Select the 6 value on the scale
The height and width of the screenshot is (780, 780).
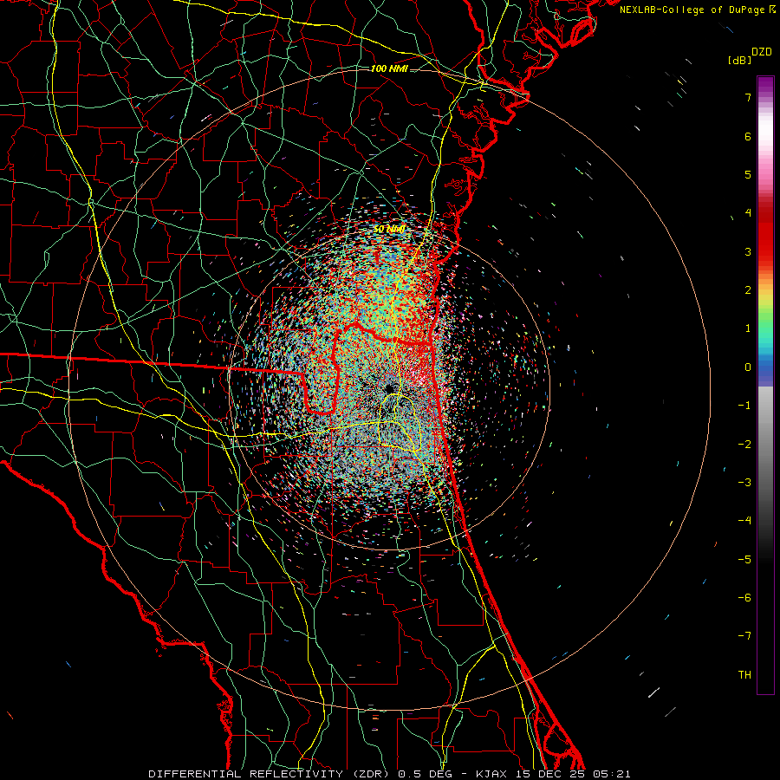tap(748, 136)
